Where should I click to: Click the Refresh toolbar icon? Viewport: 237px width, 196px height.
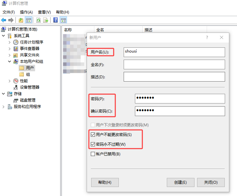(x=39, y=20)
